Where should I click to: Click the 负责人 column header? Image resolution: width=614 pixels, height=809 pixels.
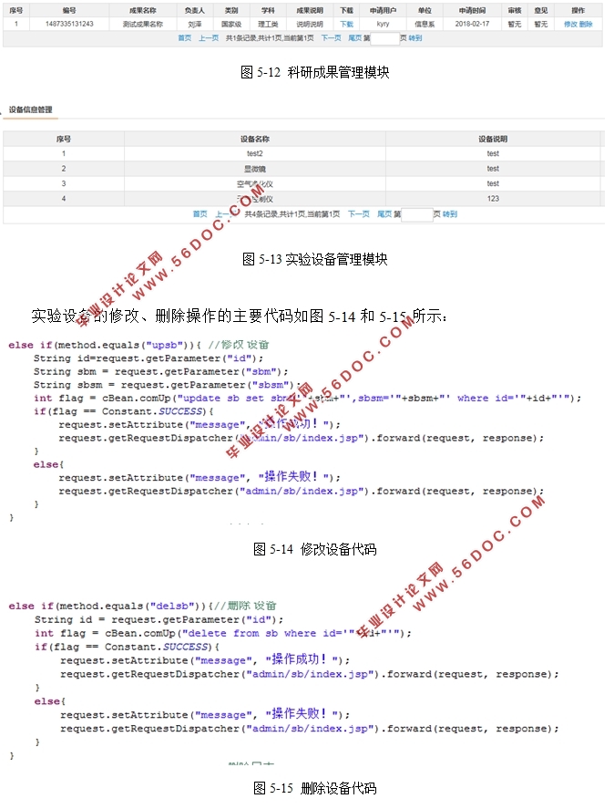click(x=194, y=10)
